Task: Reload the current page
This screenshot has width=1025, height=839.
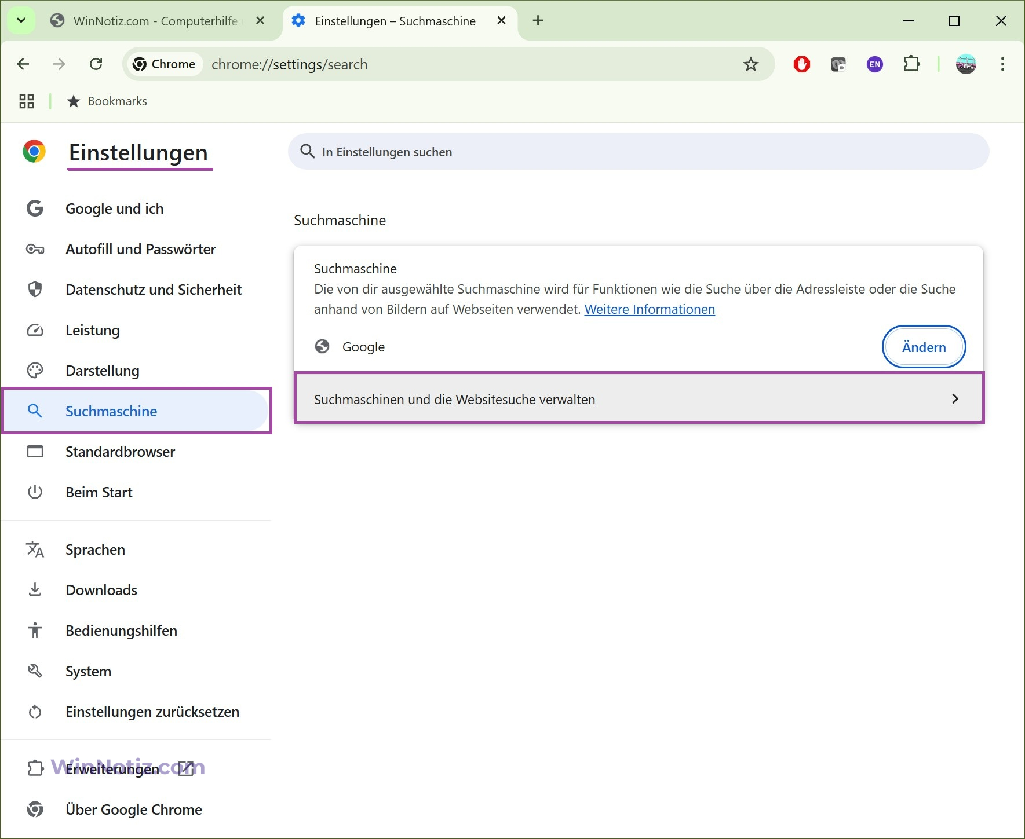Action: point(96,64)
